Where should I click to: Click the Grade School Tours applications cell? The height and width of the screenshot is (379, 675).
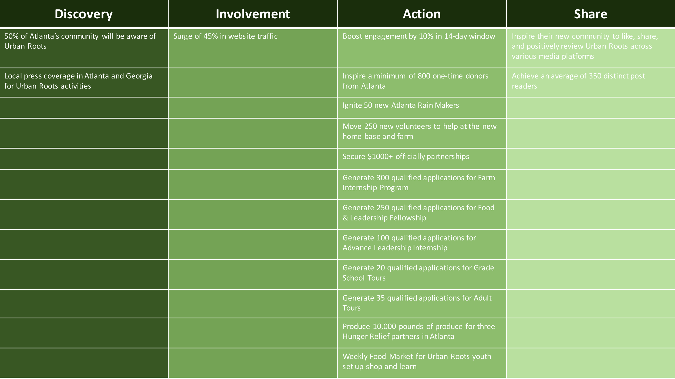click(422, 275)
